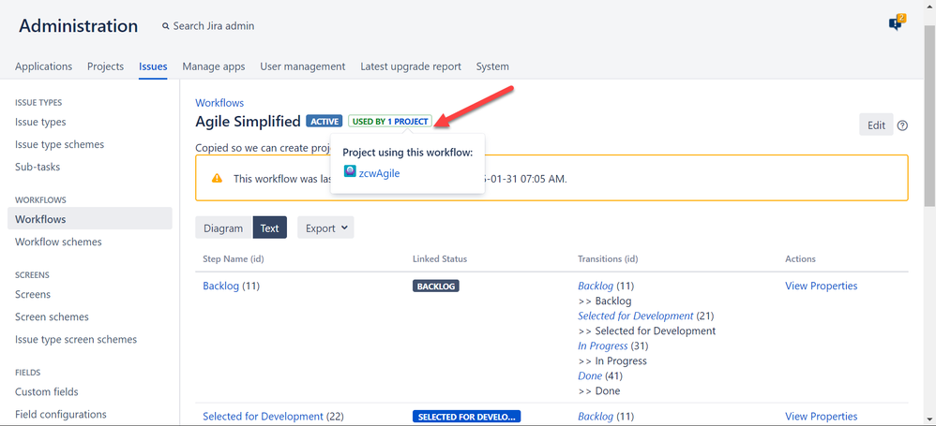The height and width of the screenshot is (426, 936).
Task: Open the Manage apps tab
Action: tap(214, 66)
